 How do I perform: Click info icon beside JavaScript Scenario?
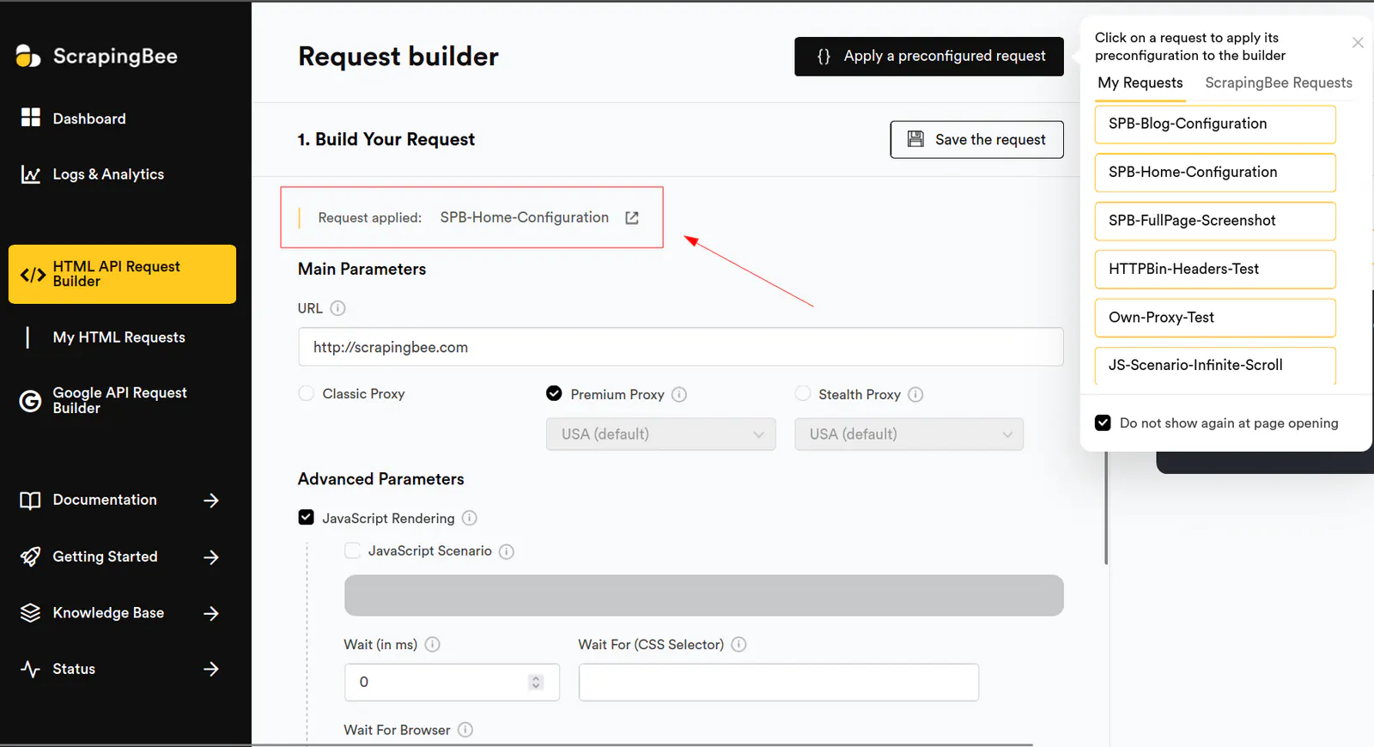click(507, 551)
